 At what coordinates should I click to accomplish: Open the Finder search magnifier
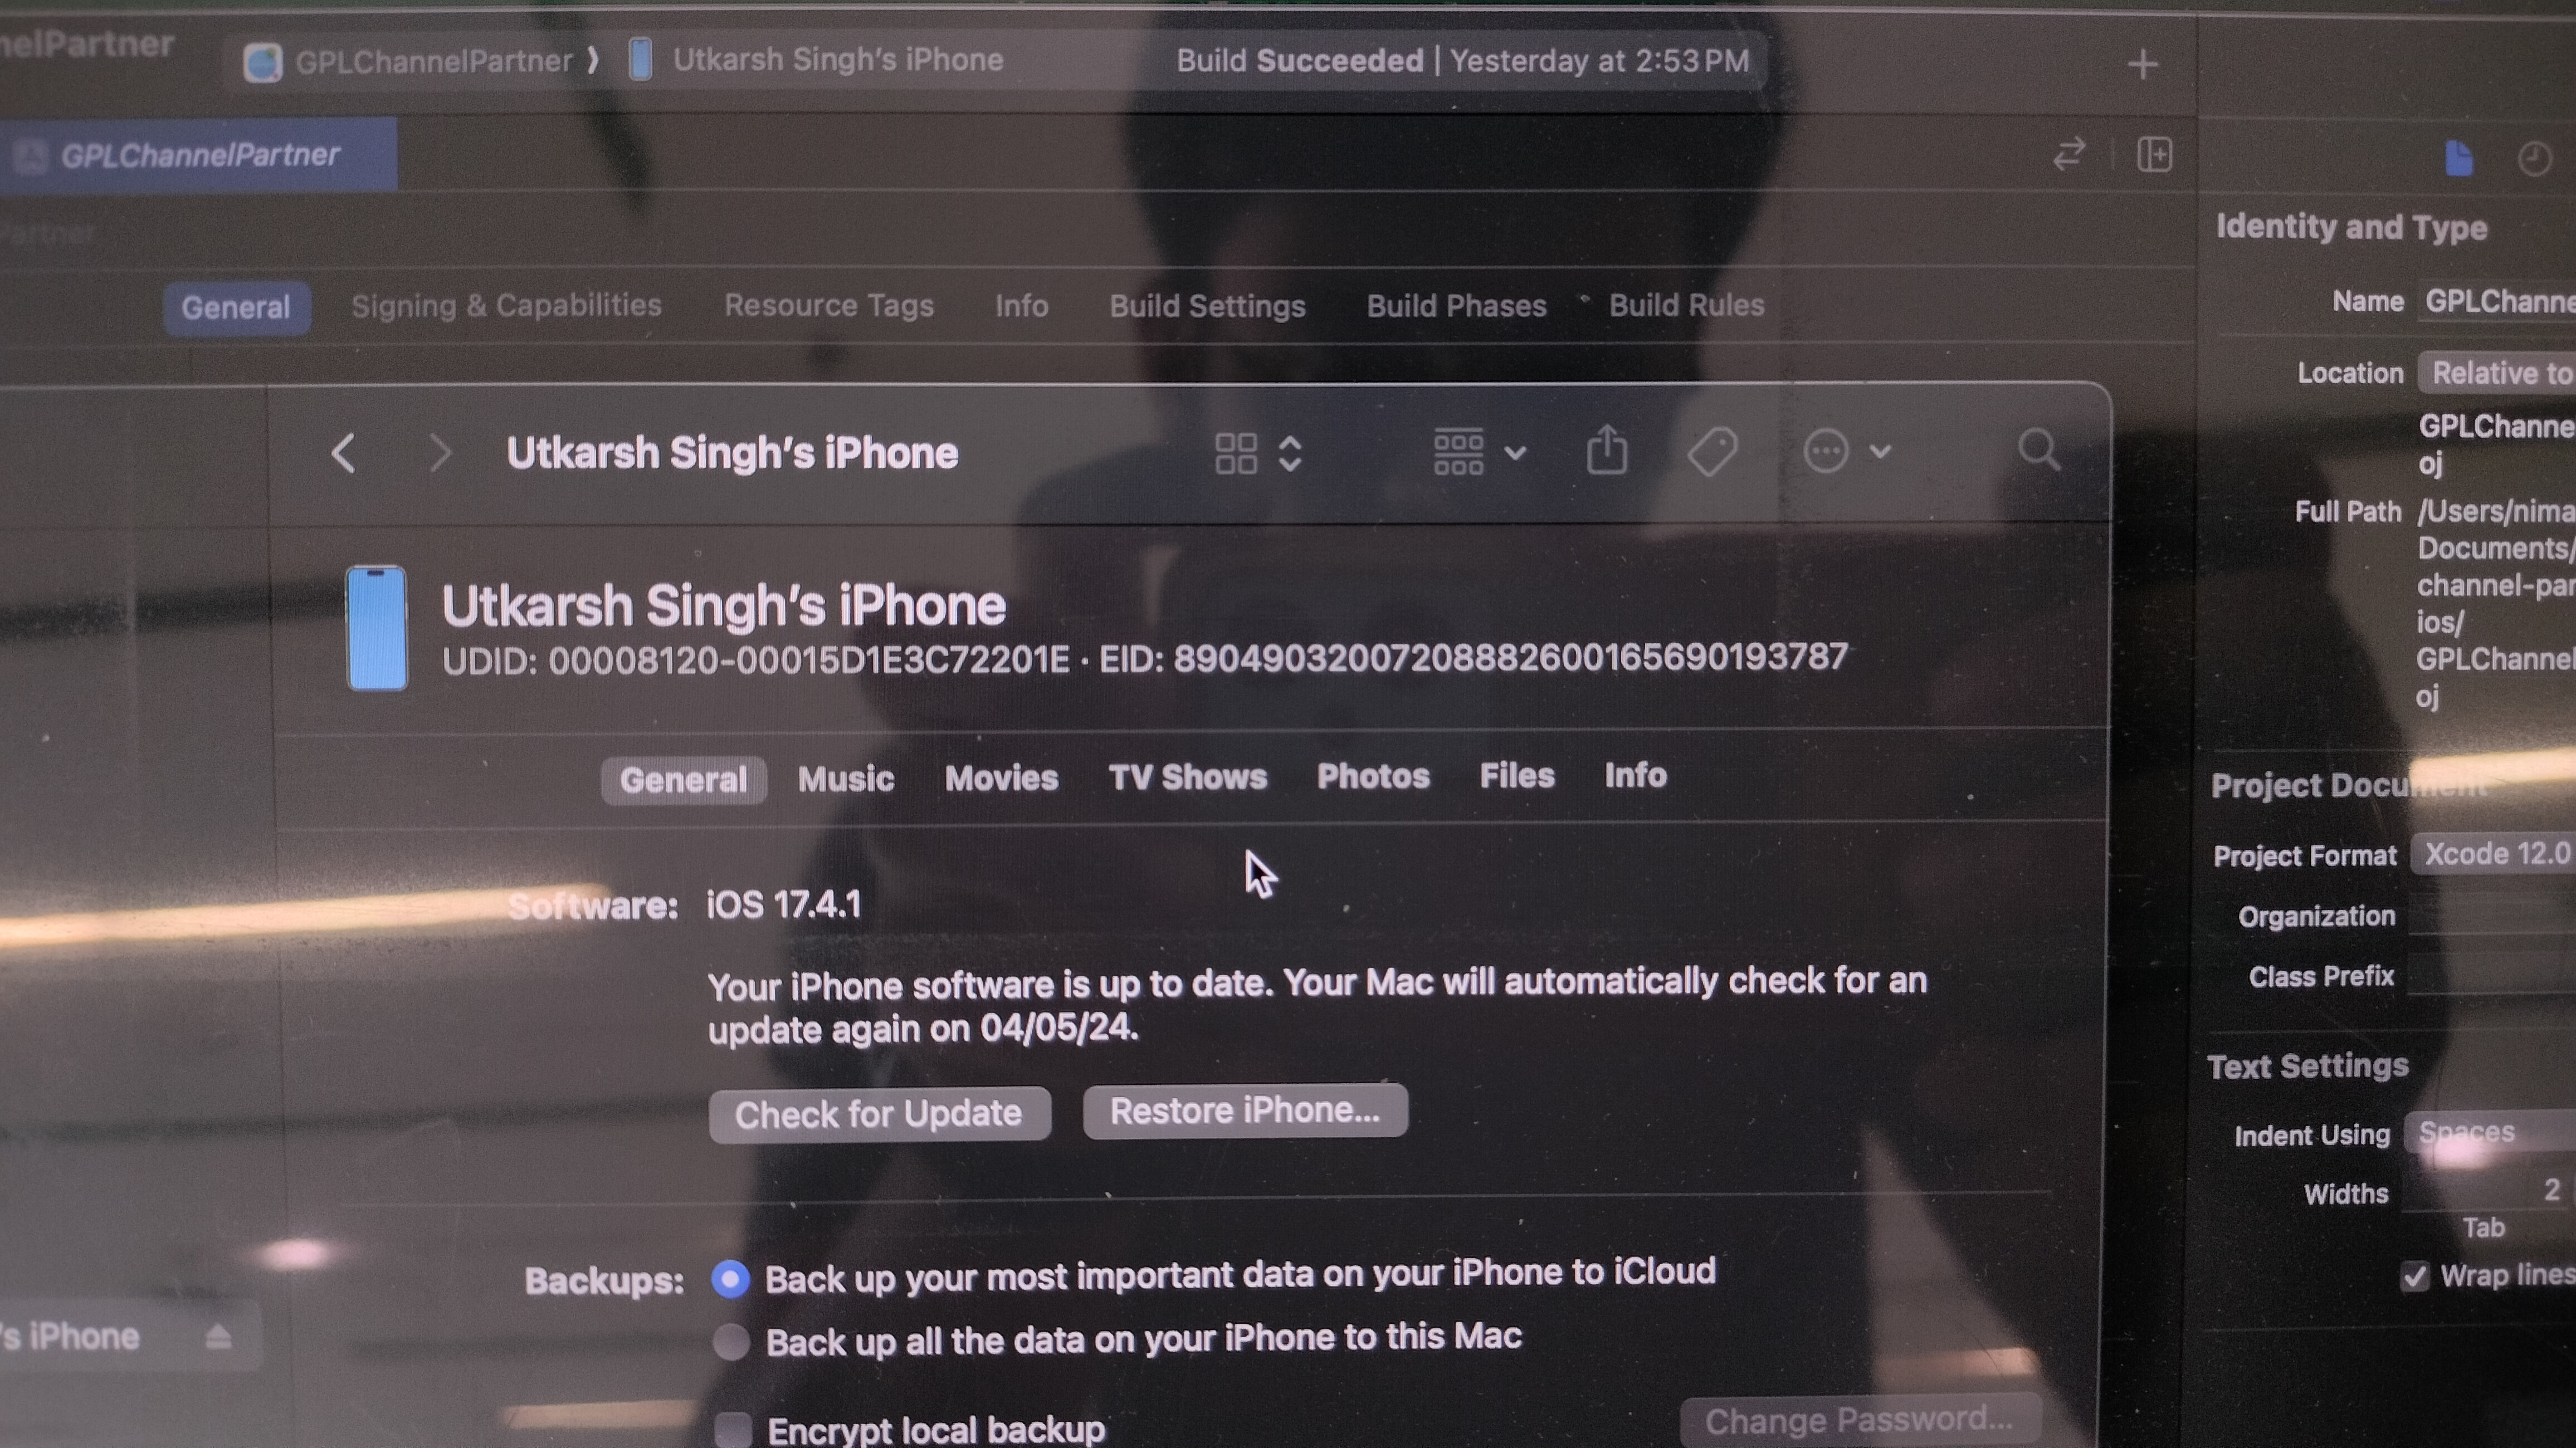pyautogui.click(x=2038, y=450)
